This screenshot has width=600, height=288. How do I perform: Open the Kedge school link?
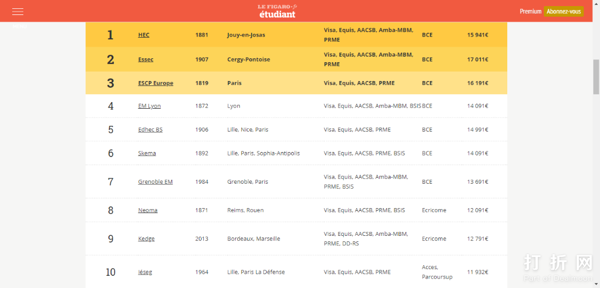146,239
